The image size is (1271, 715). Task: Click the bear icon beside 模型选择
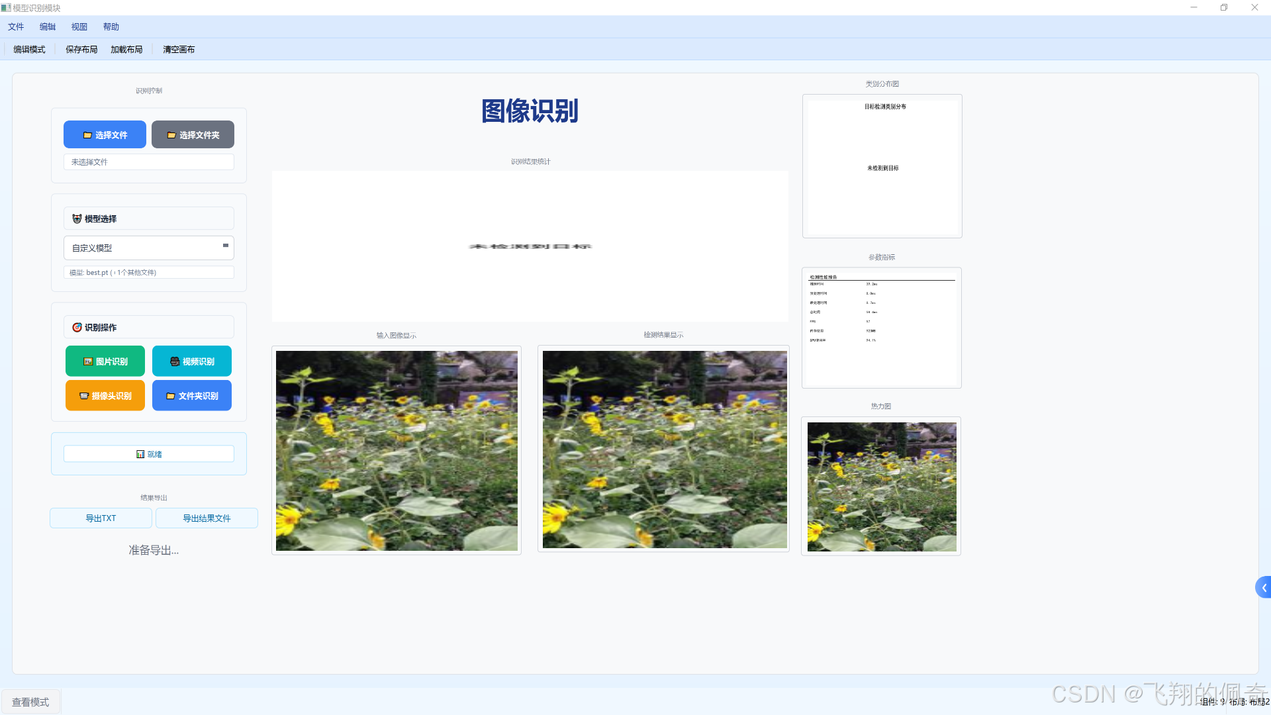[77, 219]
